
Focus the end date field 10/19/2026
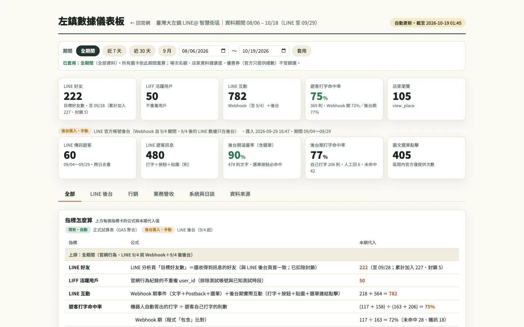pyautogui.click(x=264, y=51)
